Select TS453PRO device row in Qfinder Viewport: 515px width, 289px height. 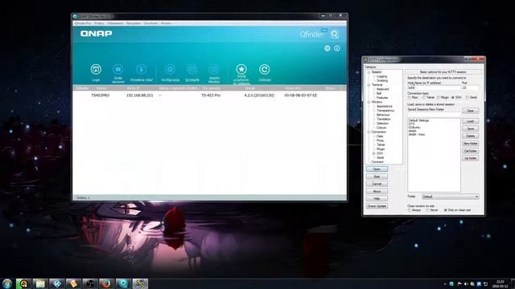[209, 96]
